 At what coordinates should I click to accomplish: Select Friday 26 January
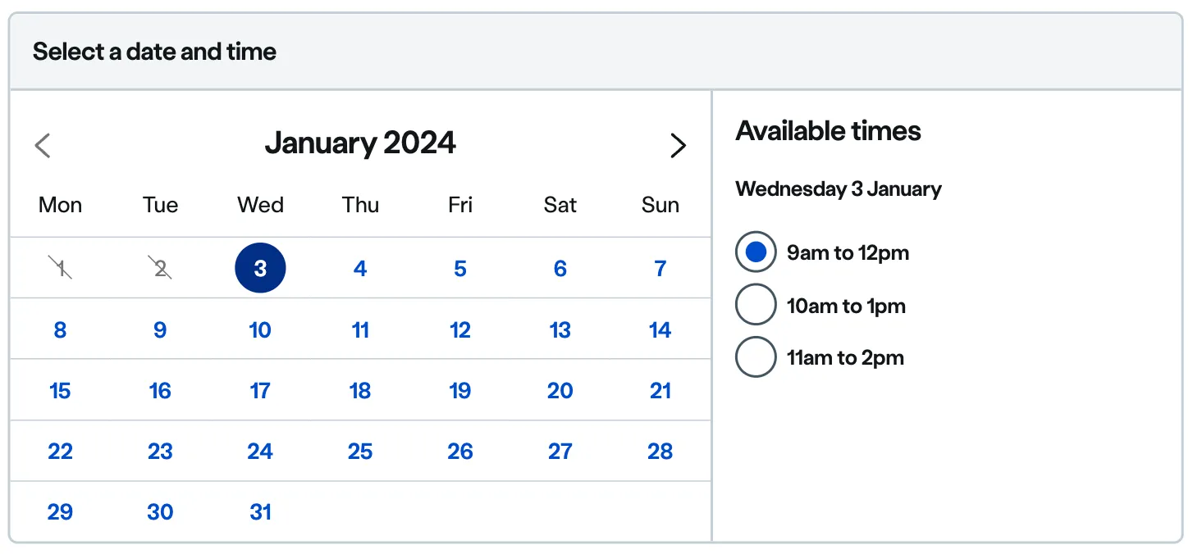pos(460,452)
